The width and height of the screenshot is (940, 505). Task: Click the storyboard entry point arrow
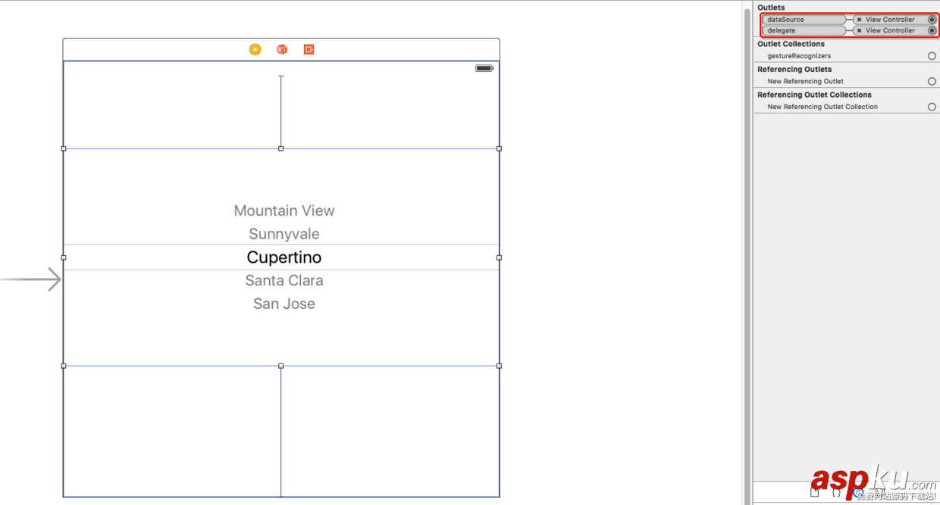[x=32, y=279]
